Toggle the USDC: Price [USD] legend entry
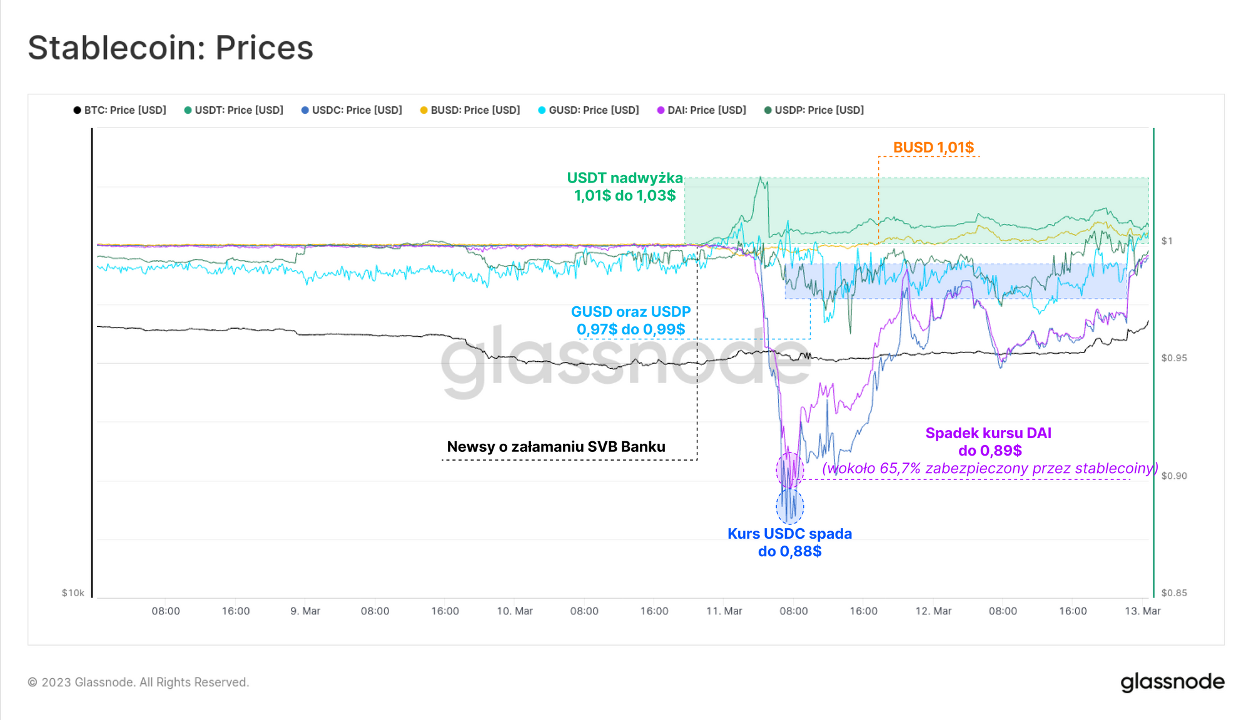 [351, 110]
